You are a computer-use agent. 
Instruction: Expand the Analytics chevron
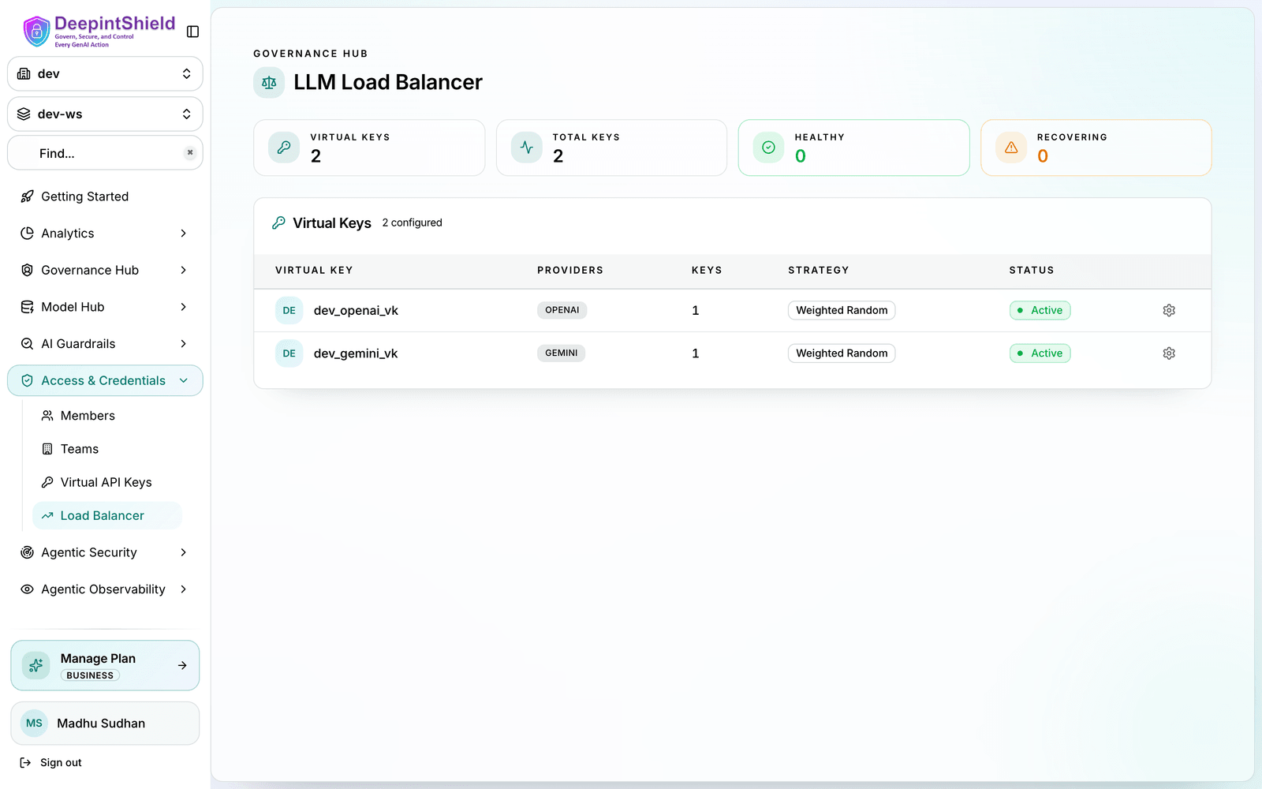(x=183, y=234)
